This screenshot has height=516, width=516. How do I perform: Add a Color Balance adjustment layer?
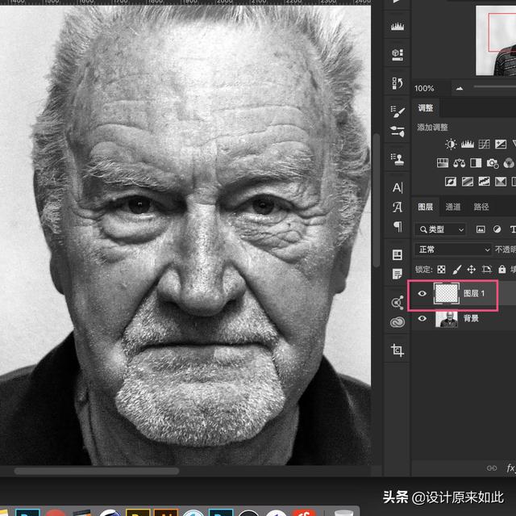(459, 163)
